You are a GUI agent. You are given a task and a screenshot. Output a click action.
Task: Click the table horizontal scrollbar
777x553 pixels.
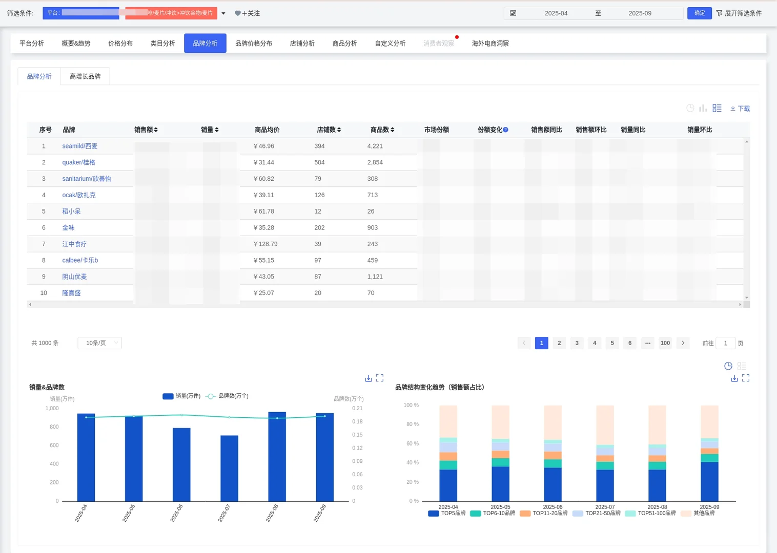(385, 304)
